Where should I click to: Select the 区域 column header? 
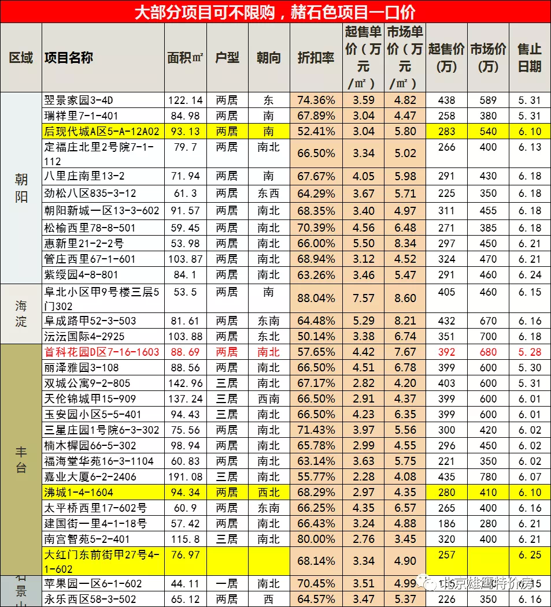[21, 58]
